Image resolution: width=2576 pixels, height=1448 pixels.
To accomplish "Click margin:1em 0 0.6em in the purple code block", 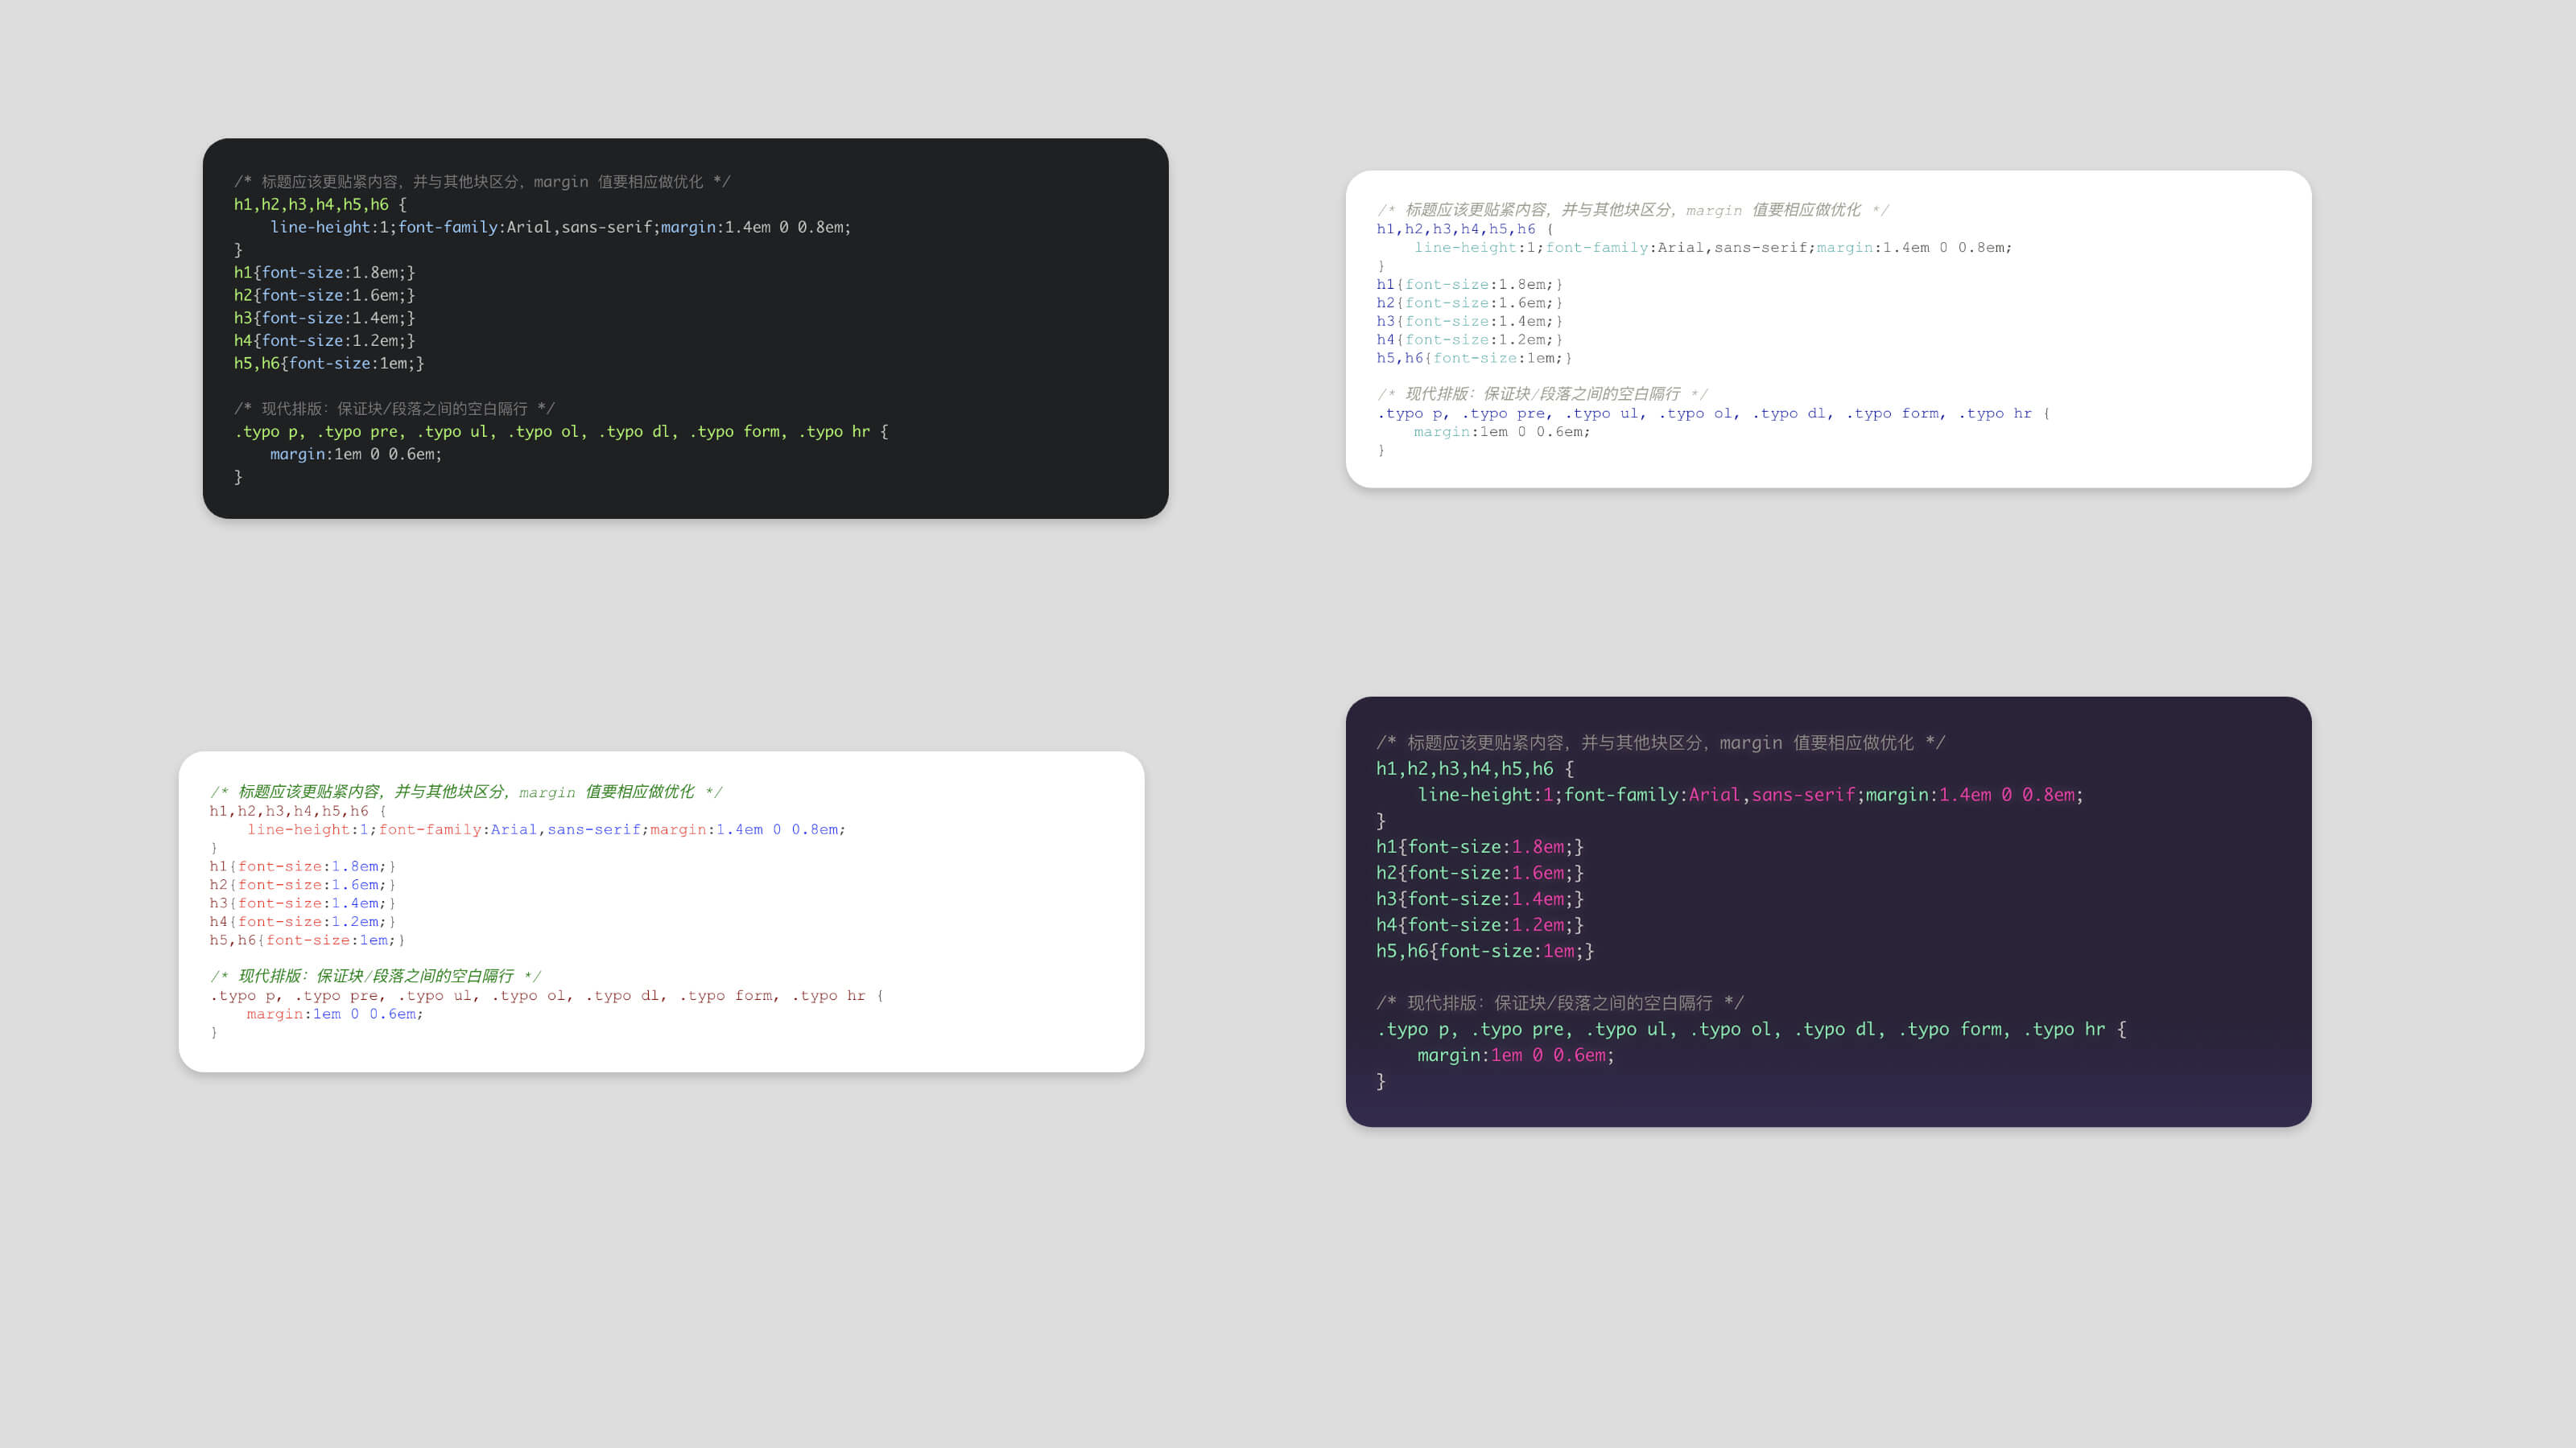I will pyautogui.click(x=1515, y=1055).
